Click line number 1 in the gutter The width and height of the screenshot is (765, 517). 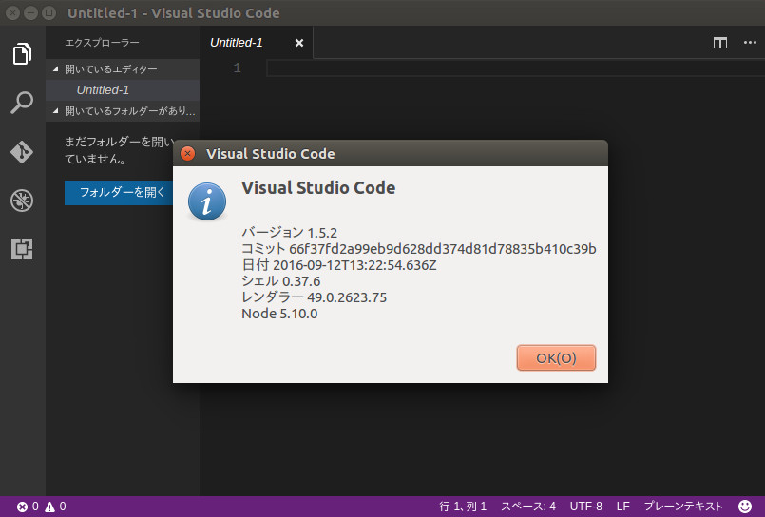coord(238,67)
